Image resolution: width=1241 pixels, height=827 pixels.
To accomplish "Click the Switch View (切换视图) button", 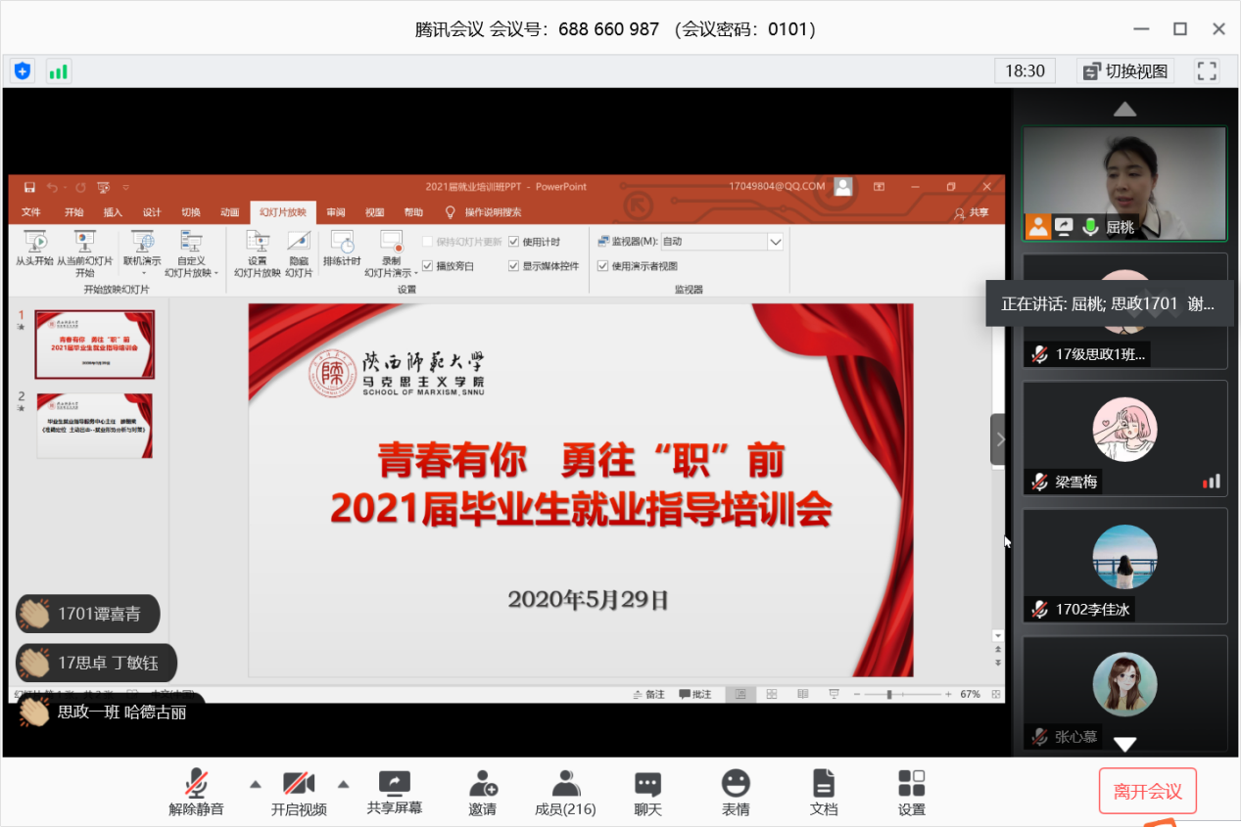I will tap(1126, 71).
